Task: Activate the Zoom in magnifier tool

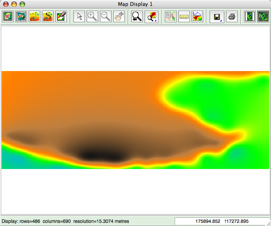Action: [x=92, y=16]
